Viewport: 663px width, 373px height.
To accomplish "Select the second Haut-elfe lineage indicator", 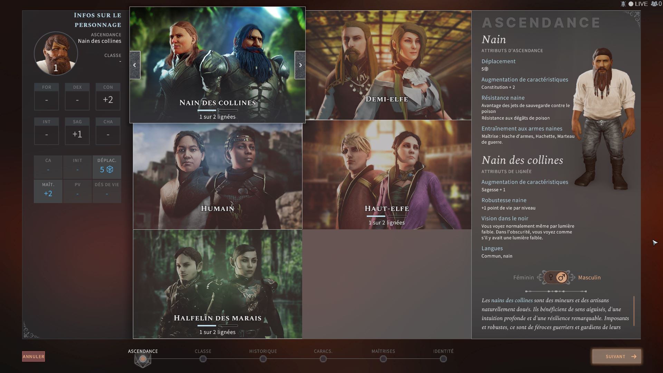I will coord(397,216).
